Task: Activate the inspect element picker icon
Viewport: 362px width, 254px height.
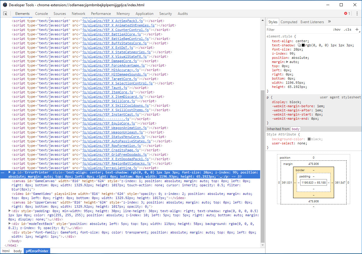Action: click(x=5, y=14)
